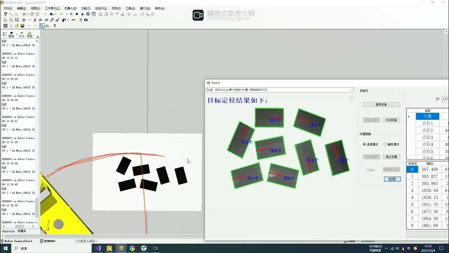
Task: Click the 387.488 camera X value cell
Action: [430, 169]
